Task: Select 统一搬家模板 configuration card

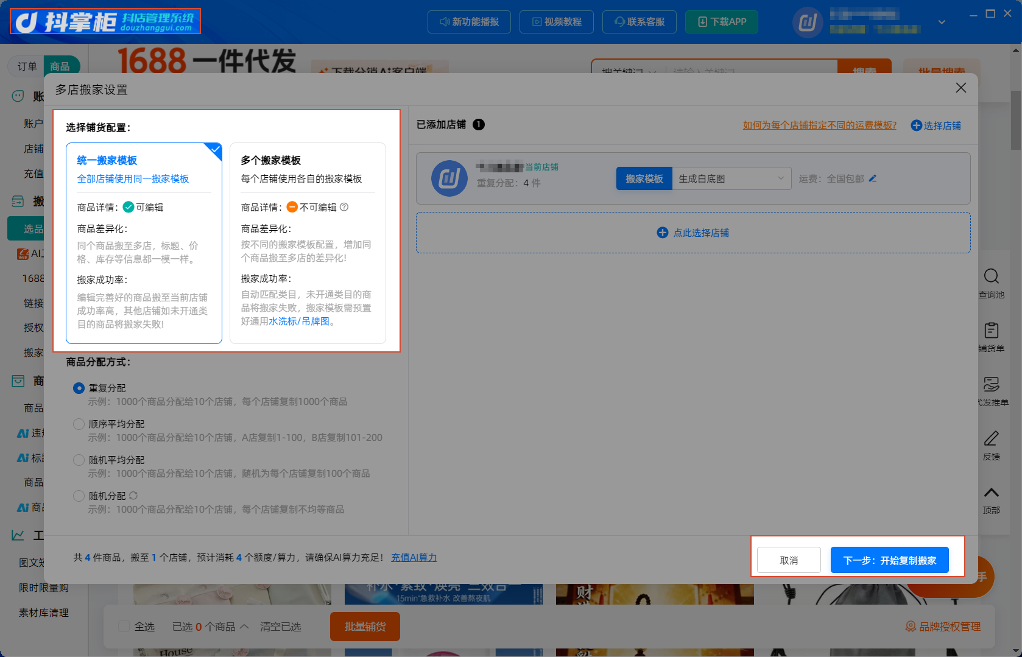Action: 144,243
